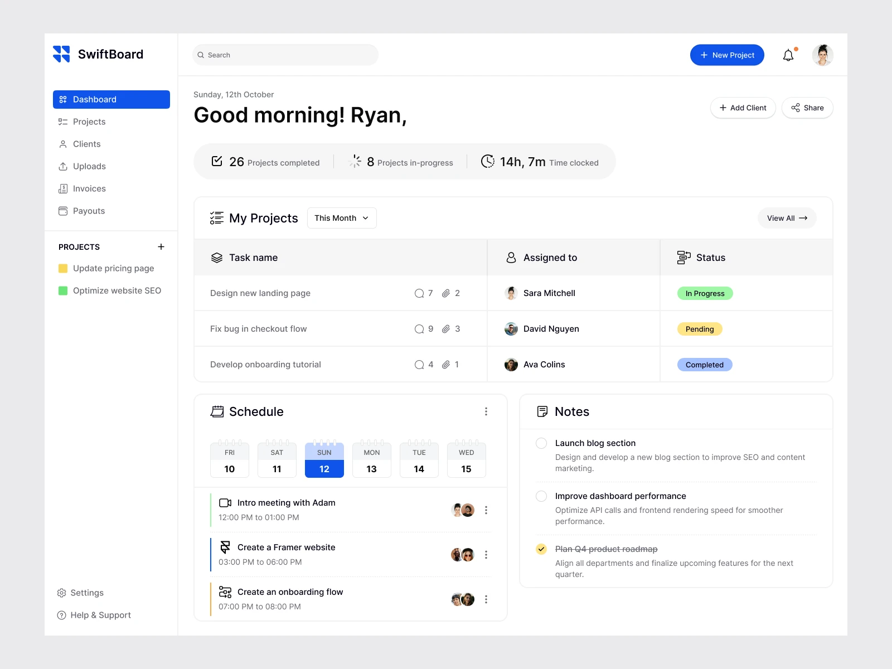Viewport: 892px width, 669px height.
Task: Open Schedule options three-dot menu
Action: 486,411
